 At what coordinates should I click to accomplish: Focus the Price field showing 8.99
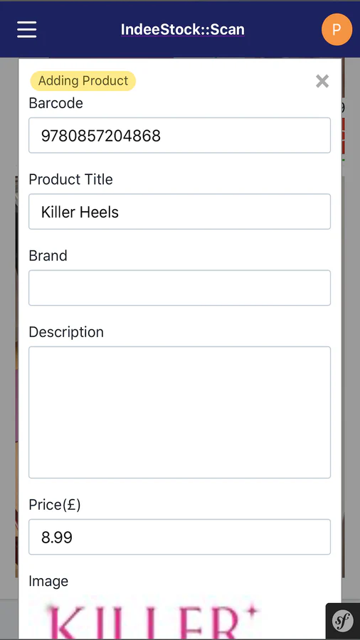click(179, 537)
